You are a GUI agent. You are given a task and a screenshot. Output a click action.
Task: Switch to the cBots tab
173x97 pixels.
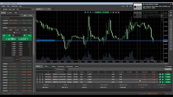pyautogui.click(x=16, y=13)
